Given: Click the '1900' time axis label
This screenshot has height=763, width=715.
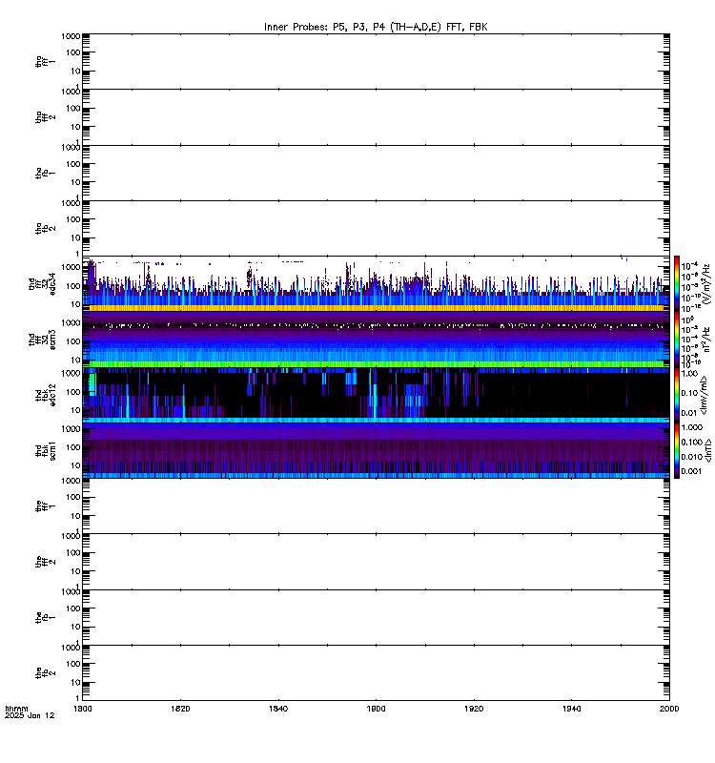Looking at the screenshot, I should coord(376,709).
